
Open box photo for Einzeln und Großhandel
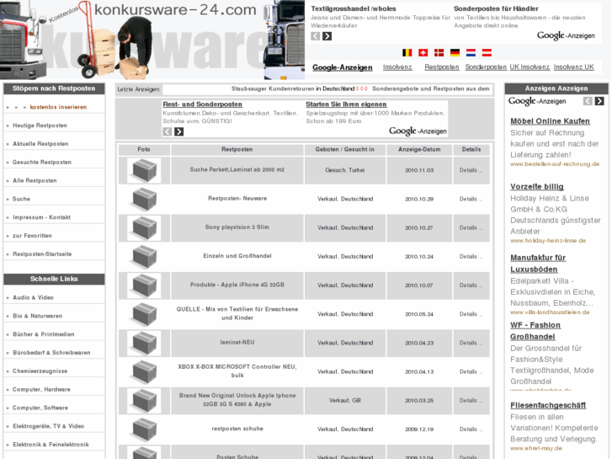144,257
